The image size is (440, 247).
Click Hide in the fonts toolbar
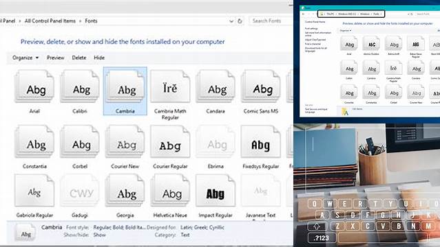99,58
